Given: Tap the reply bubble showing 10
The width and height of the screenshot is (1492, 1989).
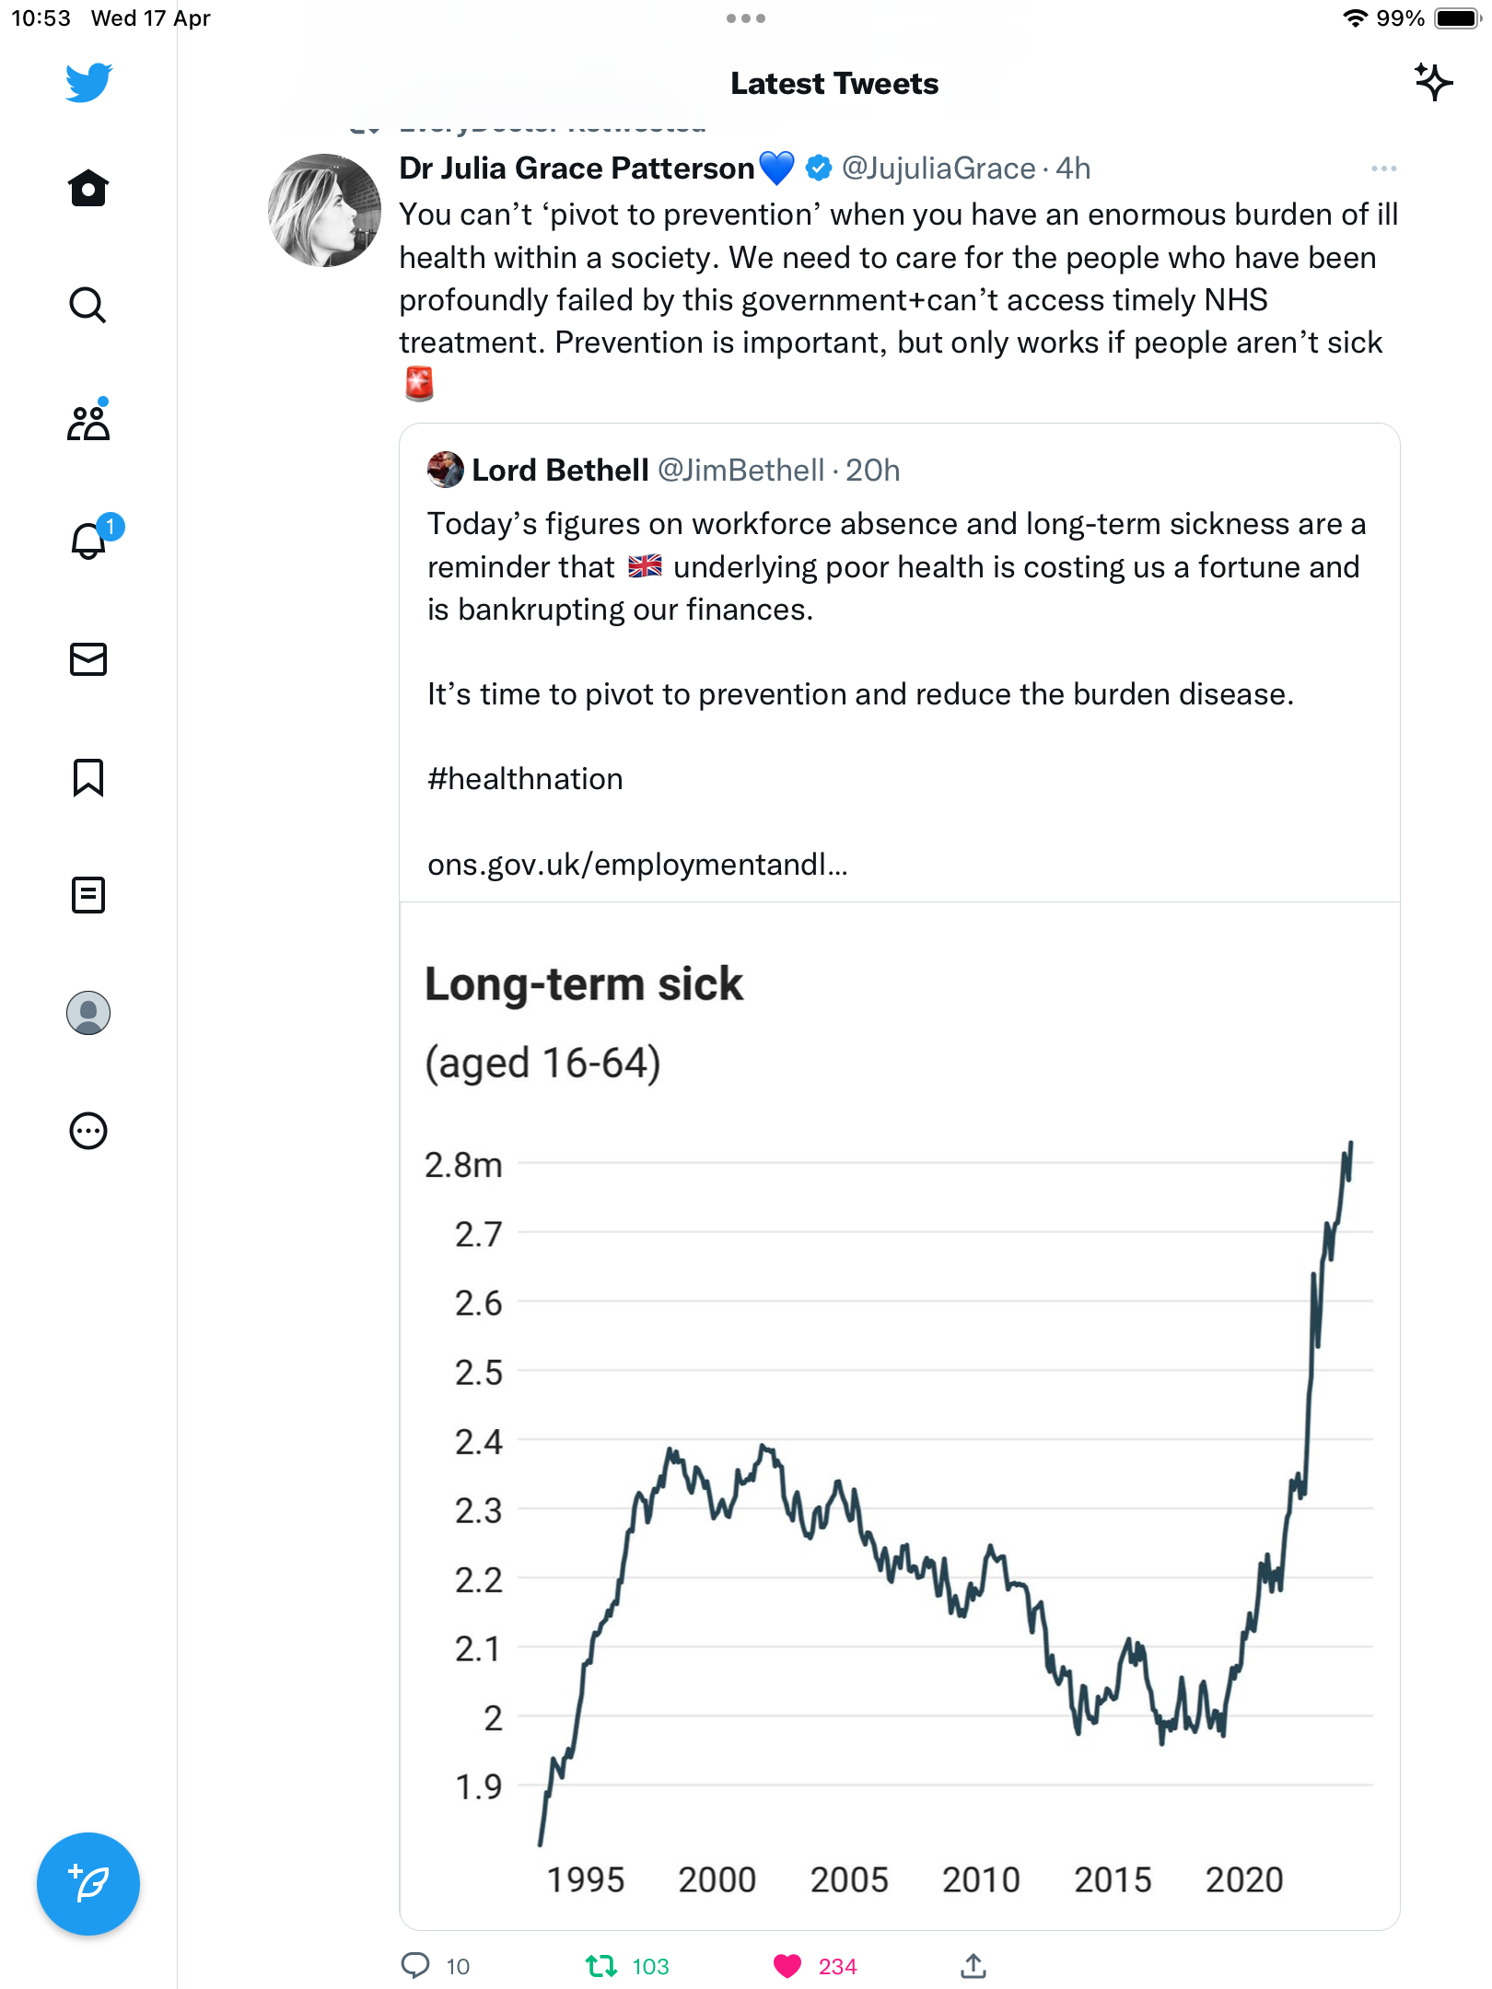Looking at the screenshot, I should coord(415,1966).
